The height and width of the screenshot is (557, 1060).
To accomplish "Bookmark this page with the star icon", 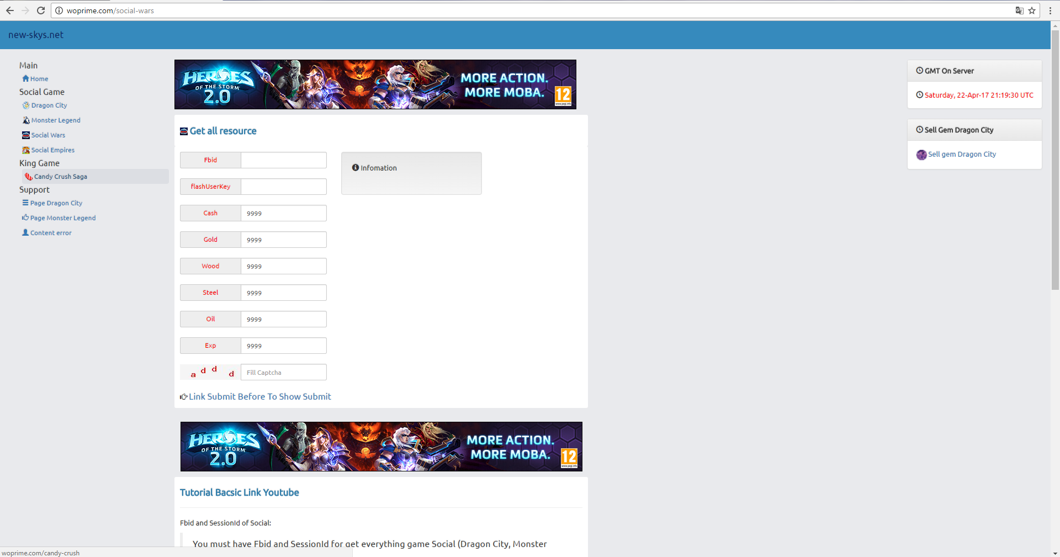I will click(1032, 10).
